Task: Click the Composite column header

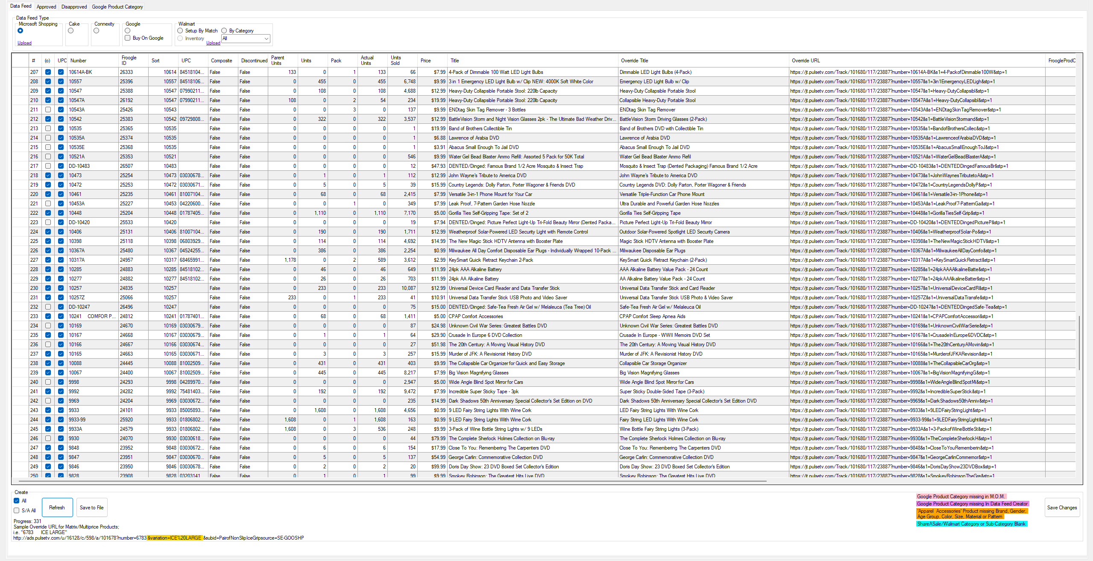Action: coord(223,61)
